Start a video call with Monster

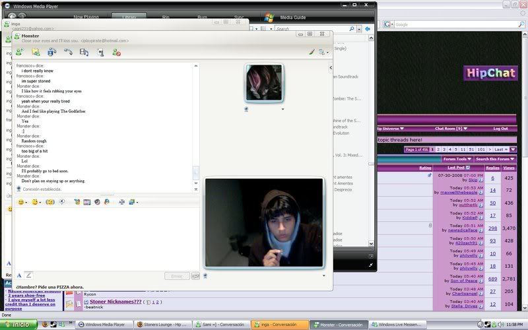click(52, 52)
